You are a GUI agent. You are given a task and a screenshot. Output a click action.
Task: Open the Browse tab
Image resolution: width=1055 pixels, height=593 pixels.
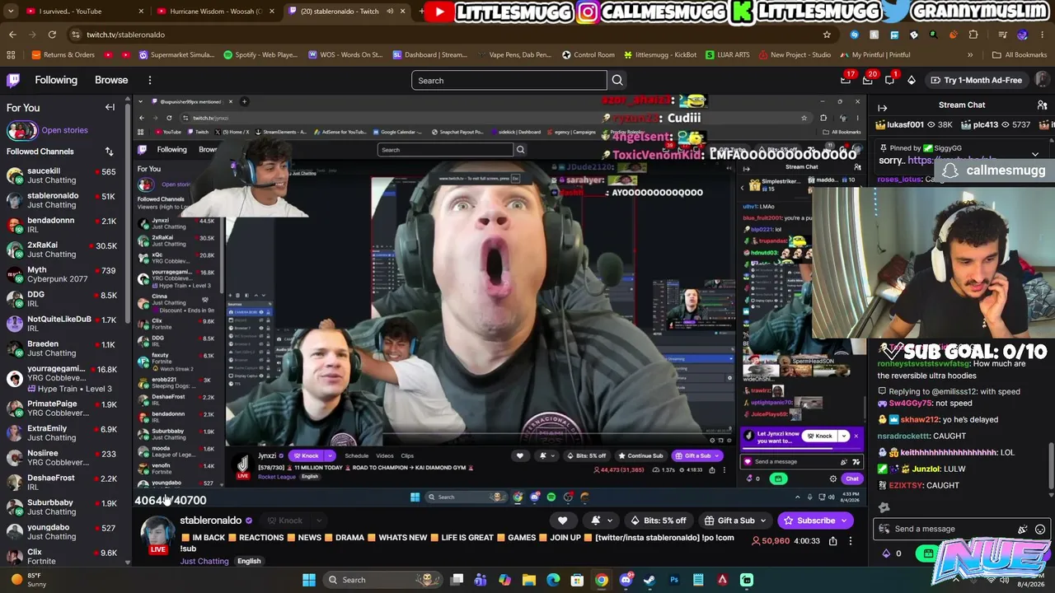111,80
